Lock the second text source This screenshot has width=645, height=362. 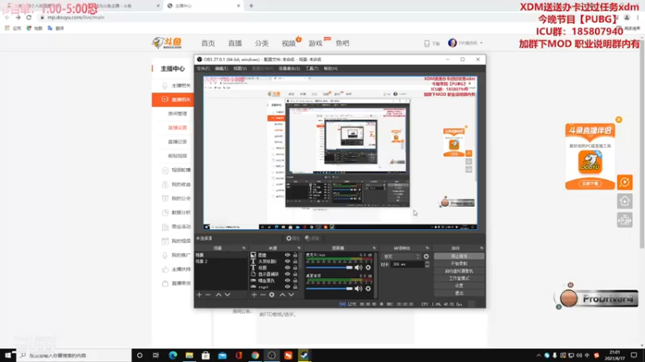[x=295, y=261]
